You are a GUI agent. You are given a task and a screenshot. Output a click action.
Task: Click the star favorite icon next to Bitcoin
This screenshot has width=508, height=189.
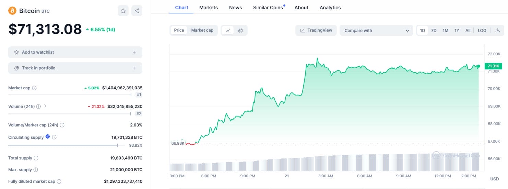pos(123,11)
